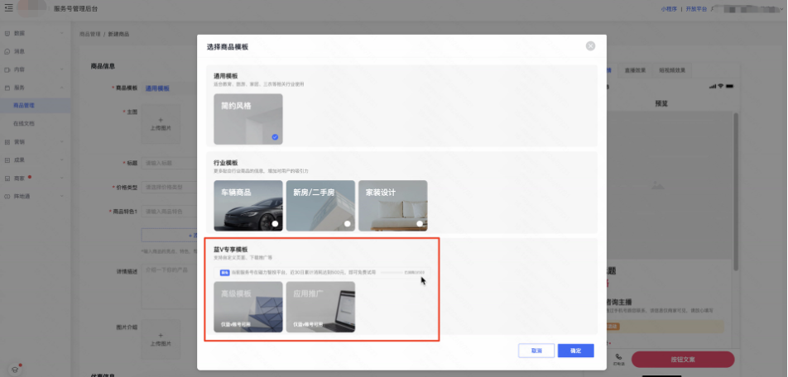The image size is (788, 377).
Task: Open the account dropdown arrow at top right
Action: coord(783,9)
